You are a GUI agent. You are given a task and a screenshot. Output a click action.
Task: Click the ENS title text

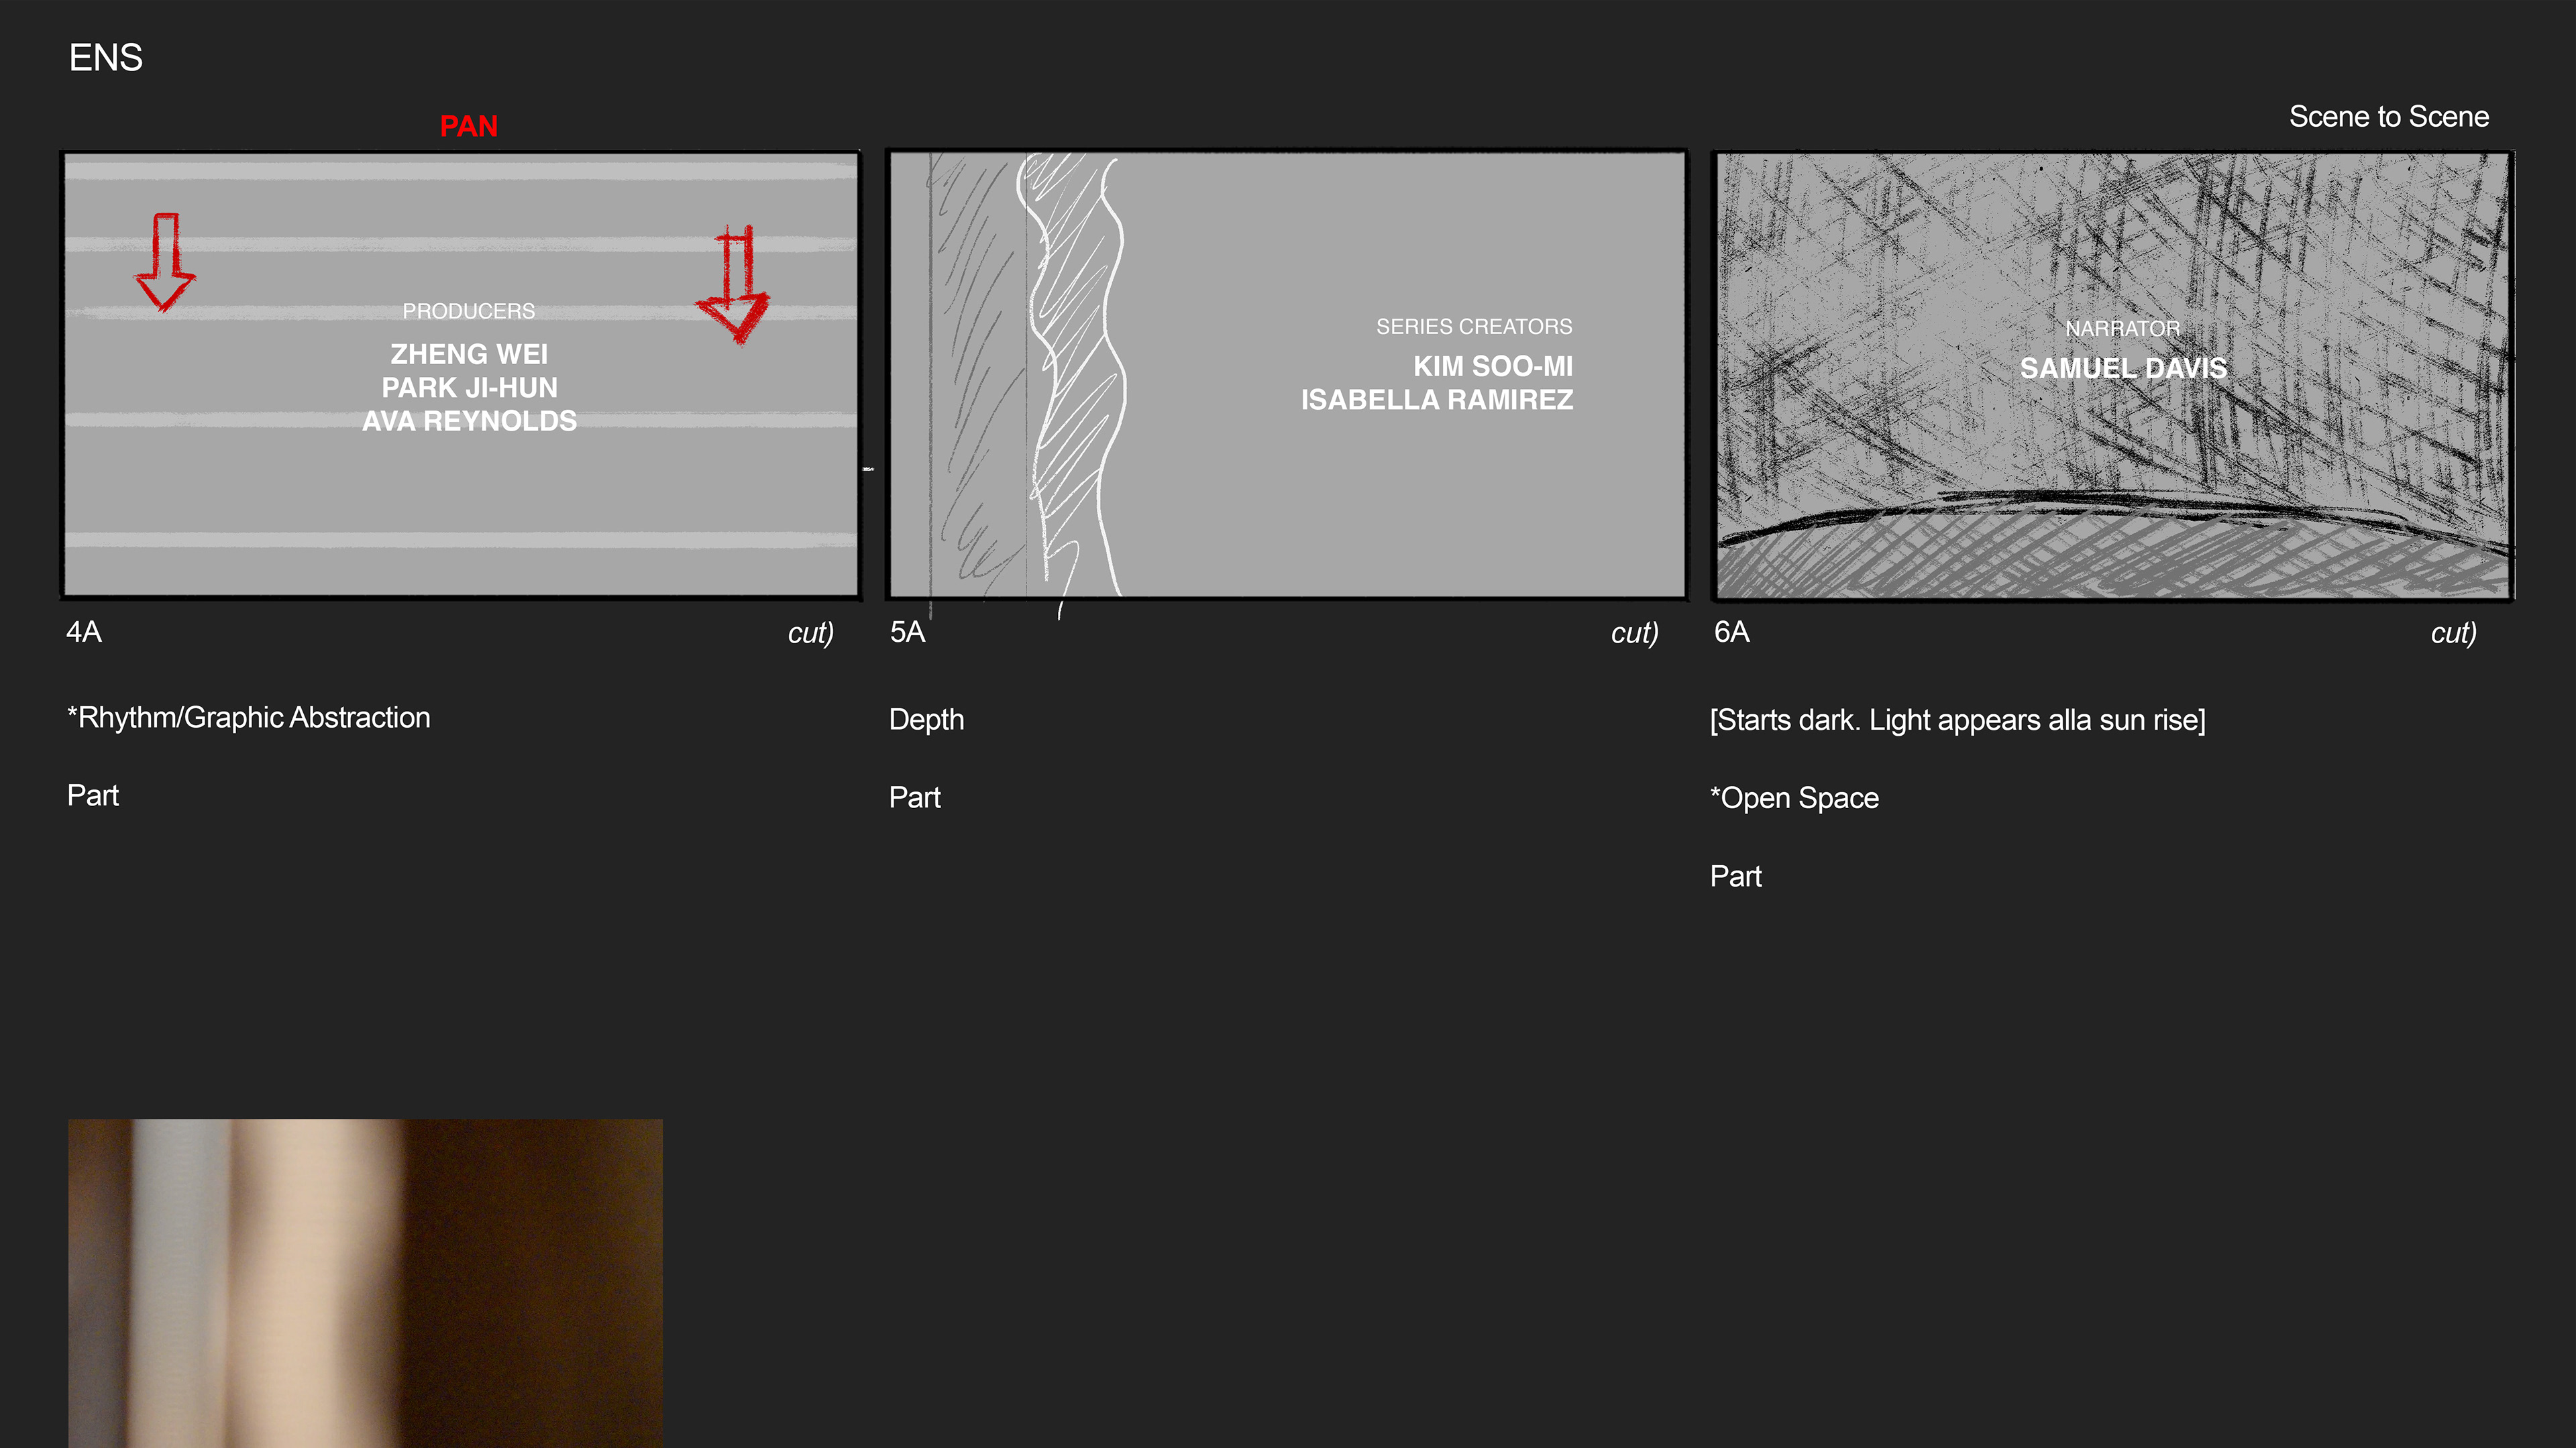click(x=105, y=58)
